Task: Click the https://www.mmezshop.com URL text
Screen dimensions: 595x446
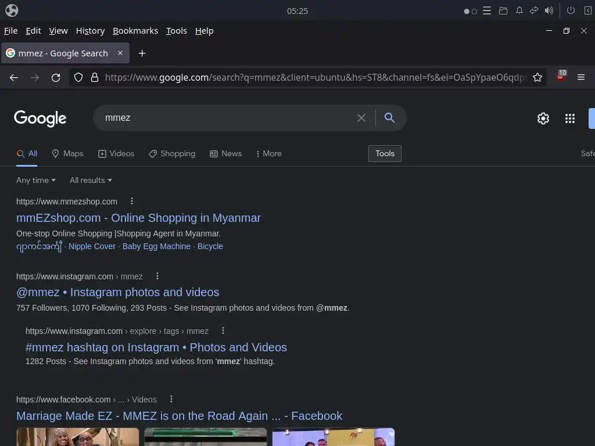Action: [67, 202]
